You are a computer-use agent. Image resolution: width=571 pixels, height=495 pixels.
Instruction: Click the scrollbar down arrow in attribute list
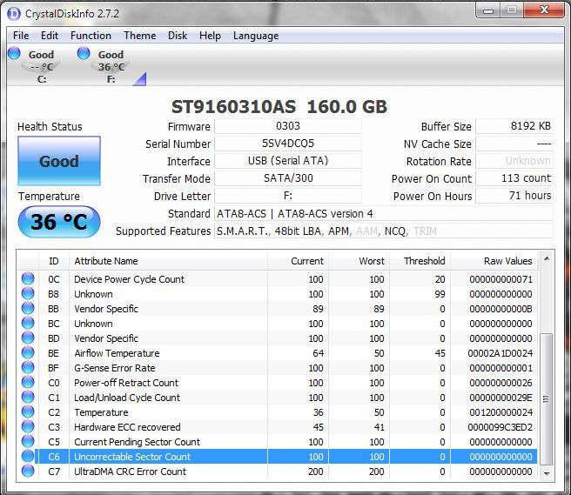pos(547,473)
